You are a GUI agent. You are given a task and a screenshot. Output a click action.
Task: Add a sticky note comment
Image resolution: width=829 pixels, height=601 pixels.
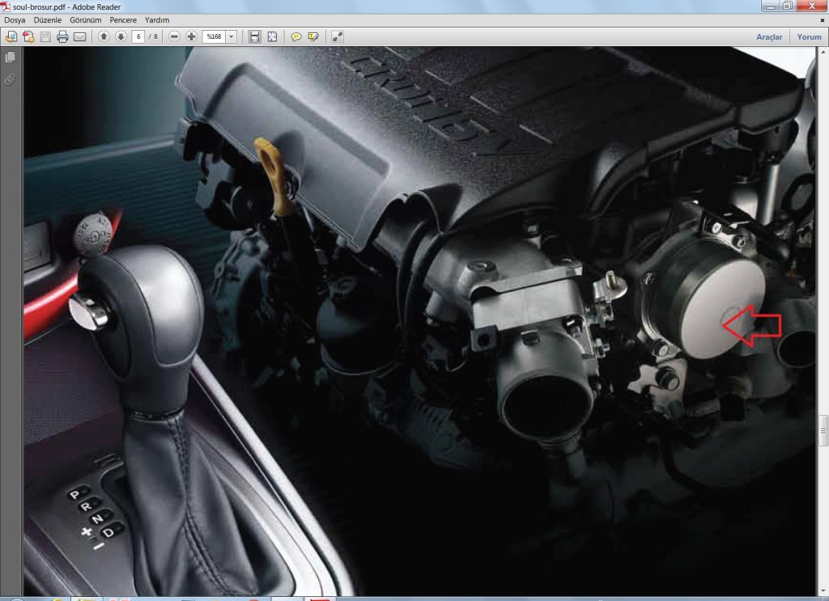[296, 36]
